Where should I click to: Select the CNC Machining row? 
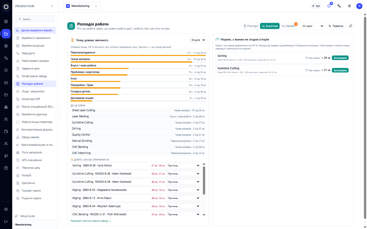tap(138, 153)
